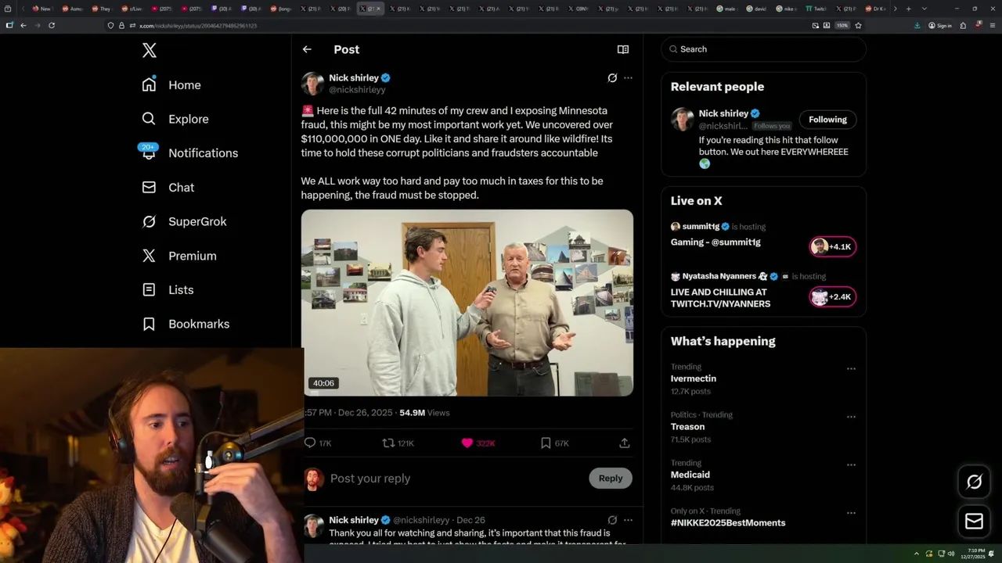Open more options for #NIKKE2025BestMoments trend

(x=851, y=513)
